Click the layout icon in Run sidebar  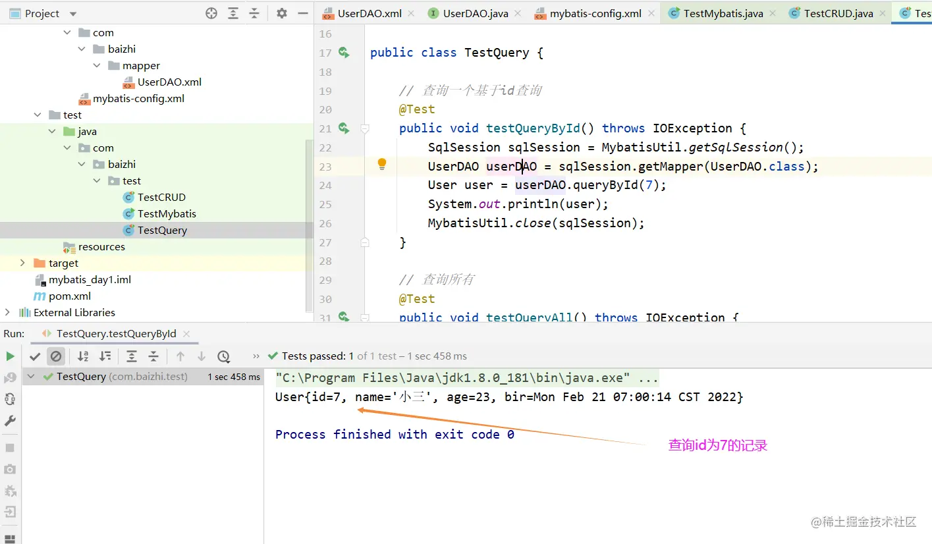coord(10,538)
